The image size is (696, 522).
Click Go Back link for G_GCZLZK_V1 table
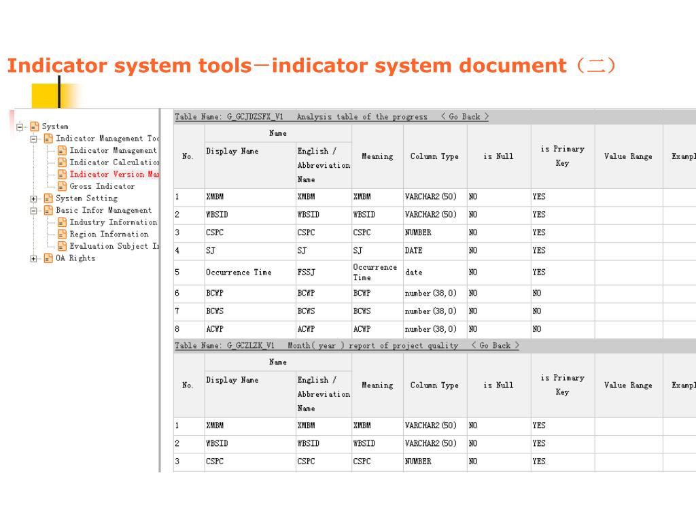(x=495, y=346)
